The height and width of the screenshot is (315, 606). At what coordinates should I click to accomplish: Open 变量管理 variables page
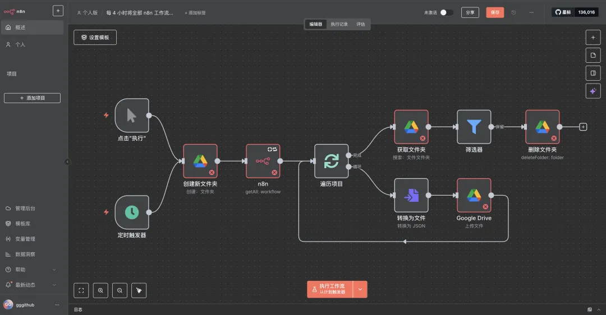pos(32,239)
